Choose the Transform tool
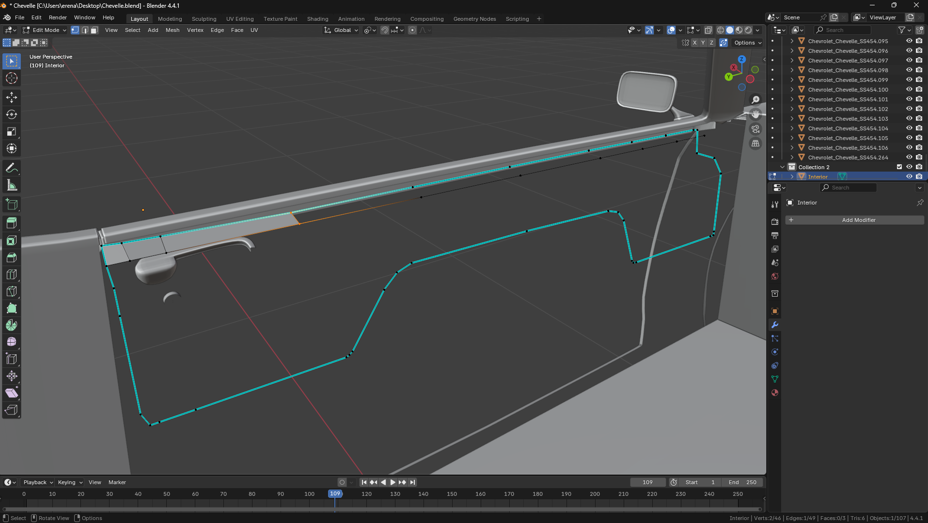928x523 pixels. click(x=12, y=148)
